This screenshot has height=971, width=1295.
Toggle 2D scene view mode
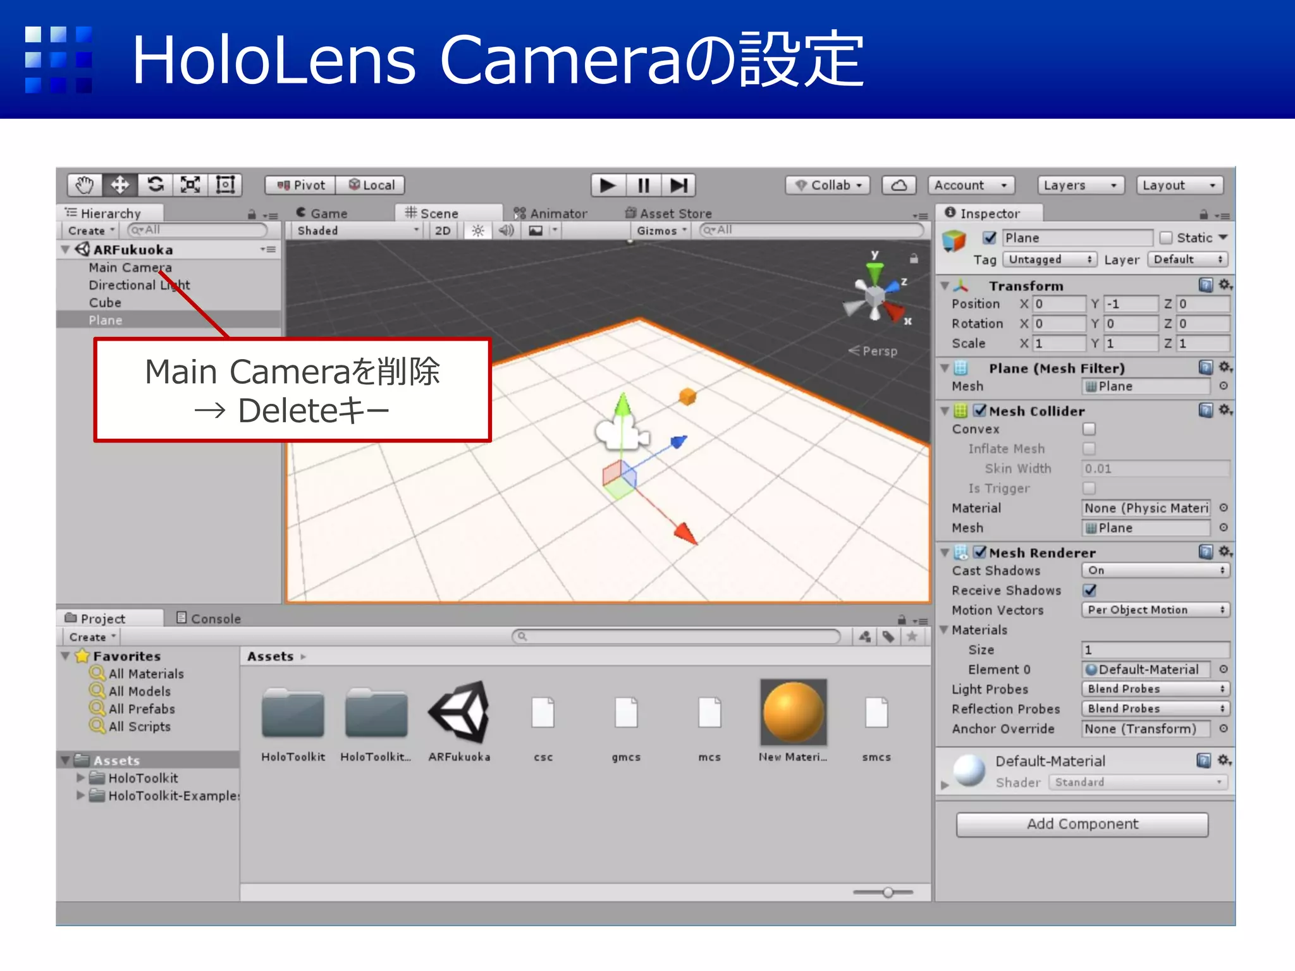coord(443,231)
